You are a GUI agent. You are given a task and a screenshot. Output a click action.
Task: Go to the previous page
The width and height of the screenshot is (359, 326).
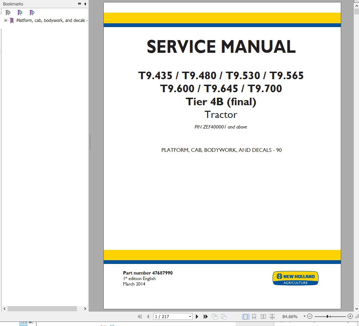tap(148, 316)
